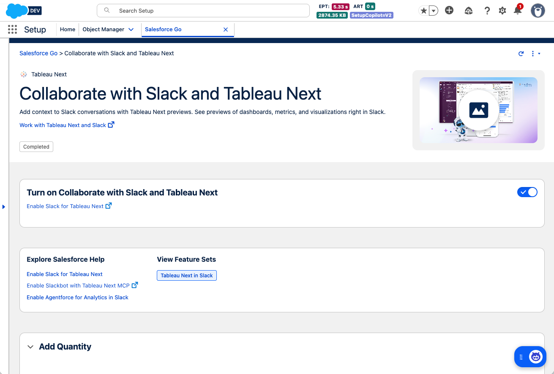Go to the Home tab
Viewport: 554px width, 374px height.
click(x=68, y=30)
